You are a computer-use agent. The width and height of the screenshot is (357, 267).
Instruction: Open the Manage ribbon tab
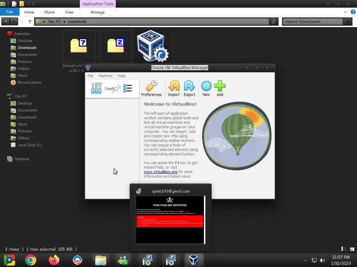click(x=98, y=12)
